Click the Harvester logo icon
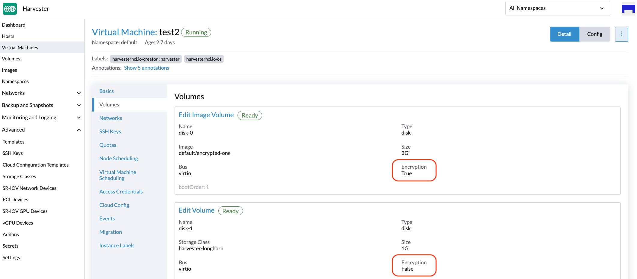 (x=10, y=9)
